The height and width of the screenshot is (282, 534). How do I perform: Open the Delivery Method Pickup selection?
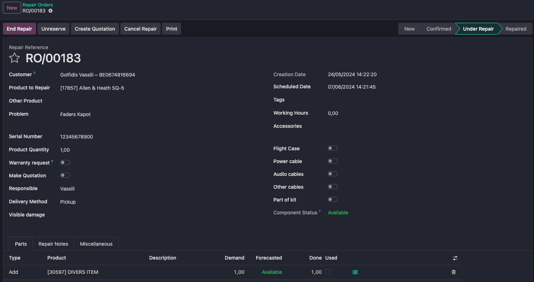pos(142,202)
